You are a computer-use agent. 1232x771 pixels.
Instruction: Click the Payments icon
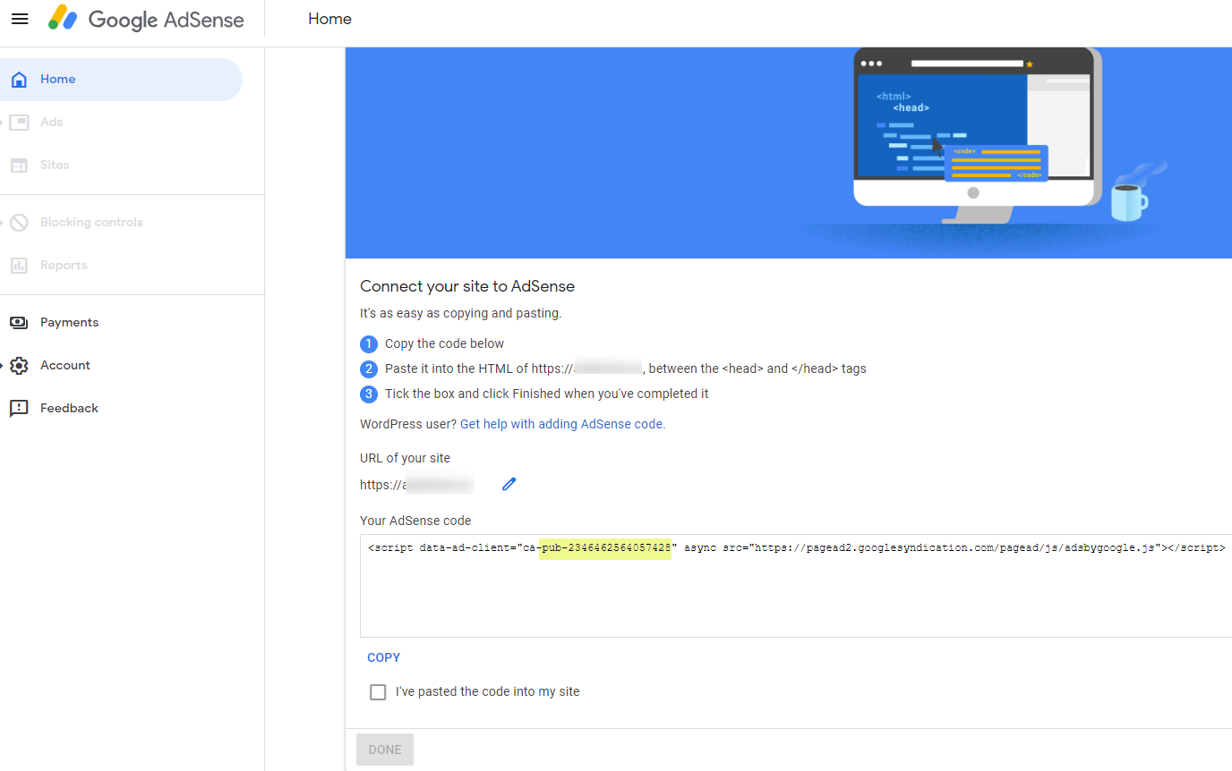click(x=19, y=323)
